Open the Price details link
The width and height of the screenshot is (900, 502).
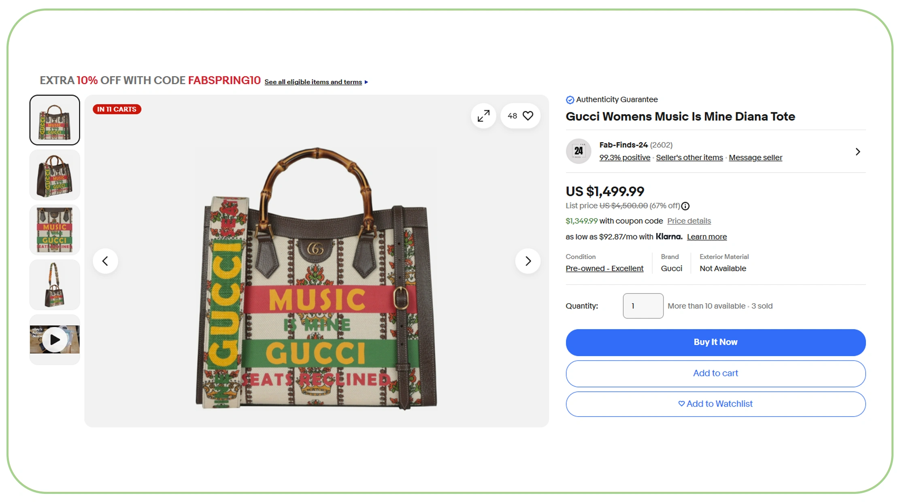pyautogui.click(x=689, y=221)
